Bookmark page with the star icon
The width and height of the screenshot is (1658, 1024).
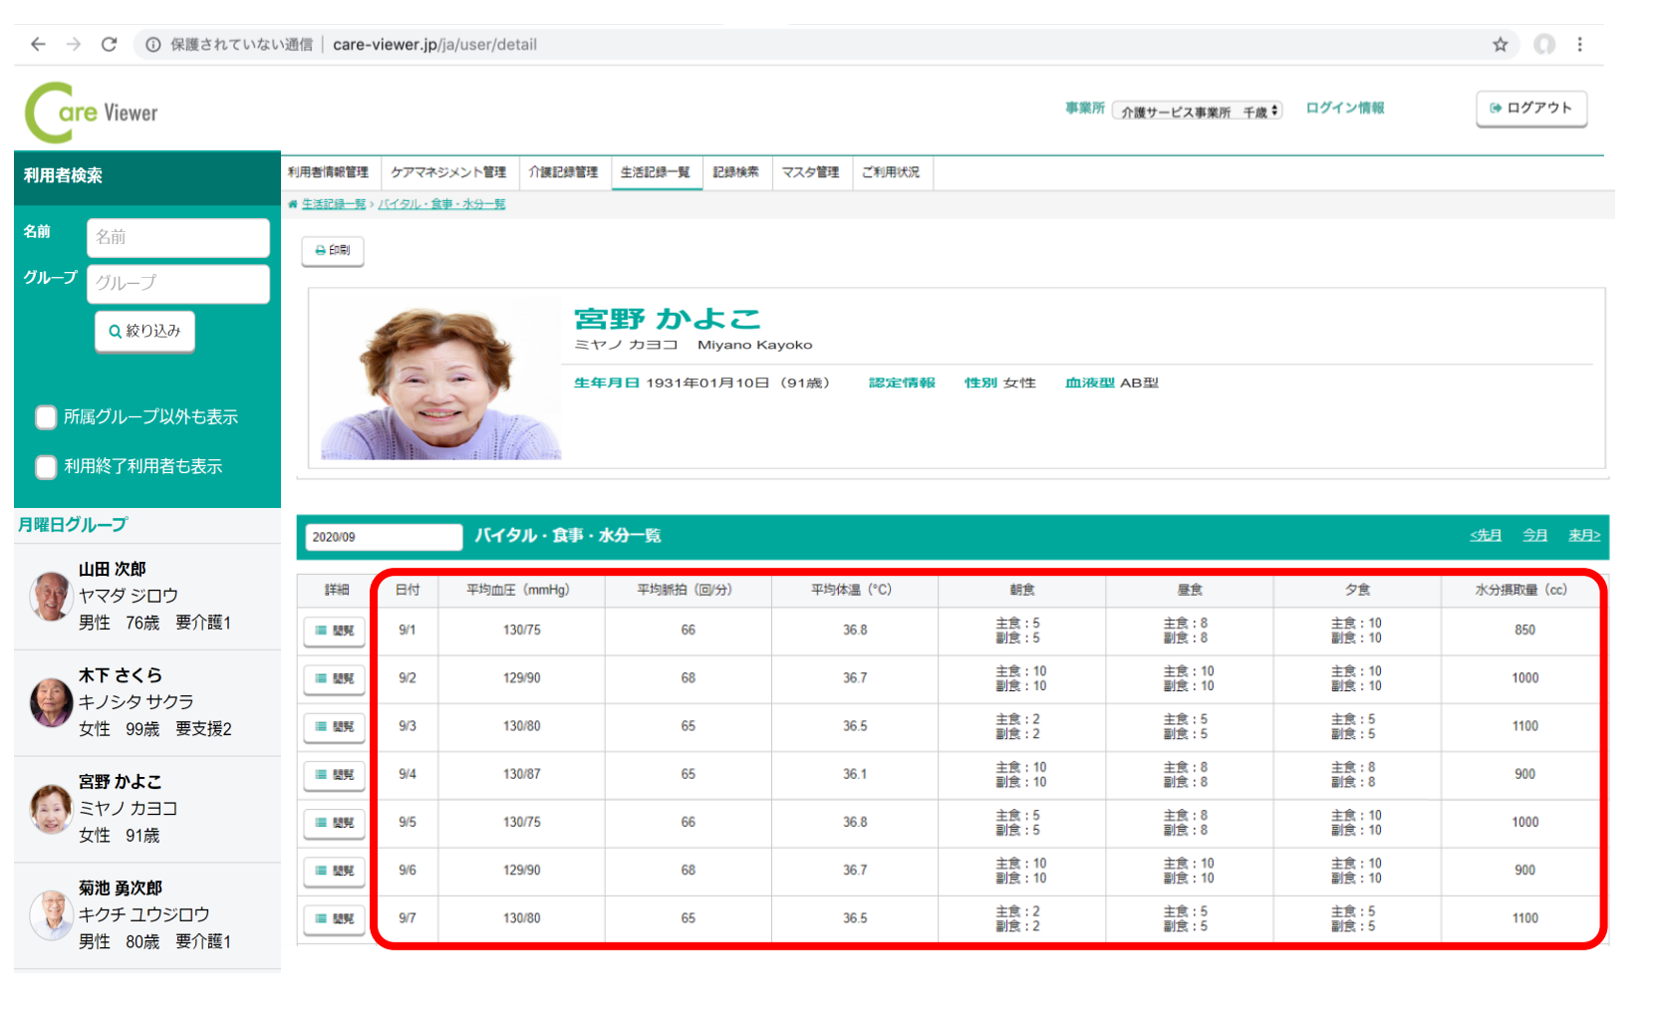[1500, 44]
